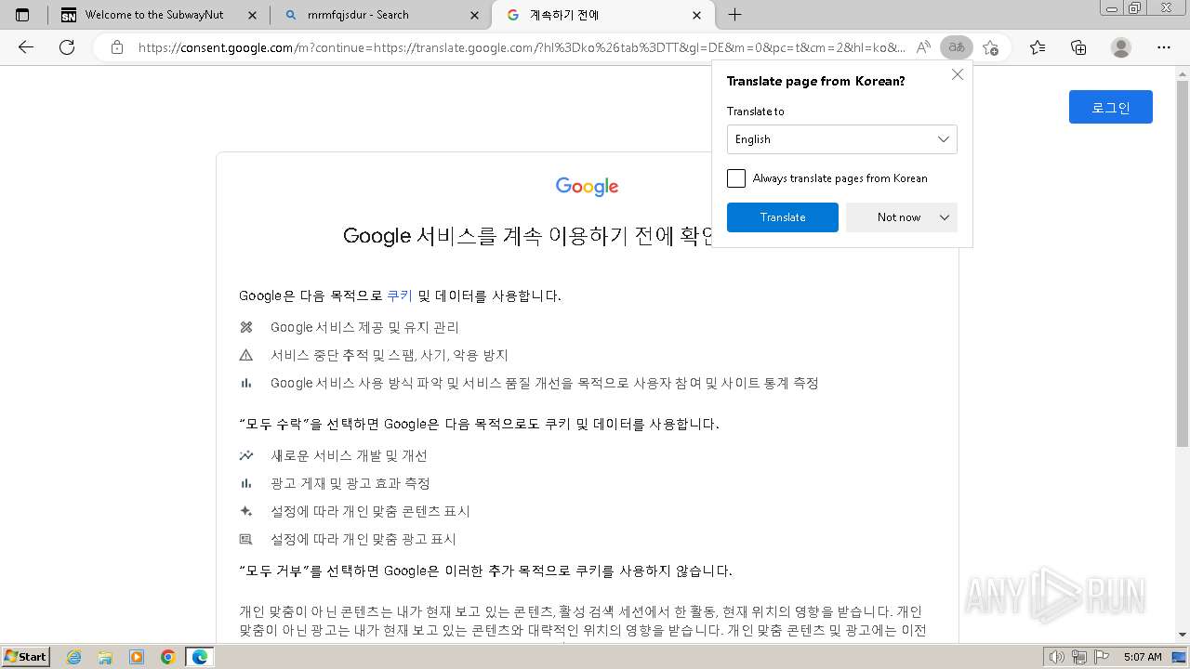Viewport: 1190px width, 669px height.
Task: Launch Chrome from taskbar
Action: pyautogui.click(x=168, y=657)
